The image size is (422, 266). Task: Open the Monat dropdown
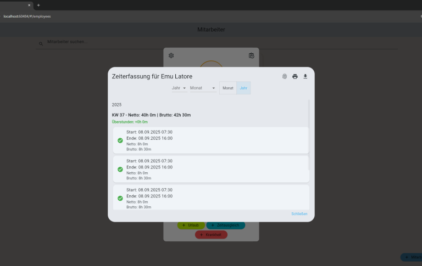pos(203,88)
